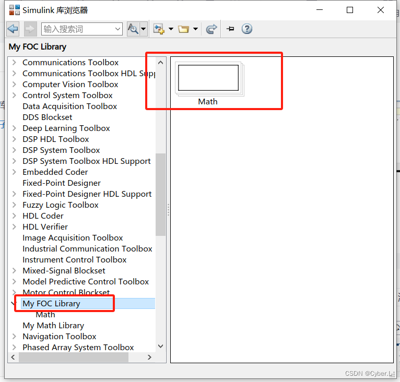
Task: Close the Simulink library browser window
Action: coord(380,10)
